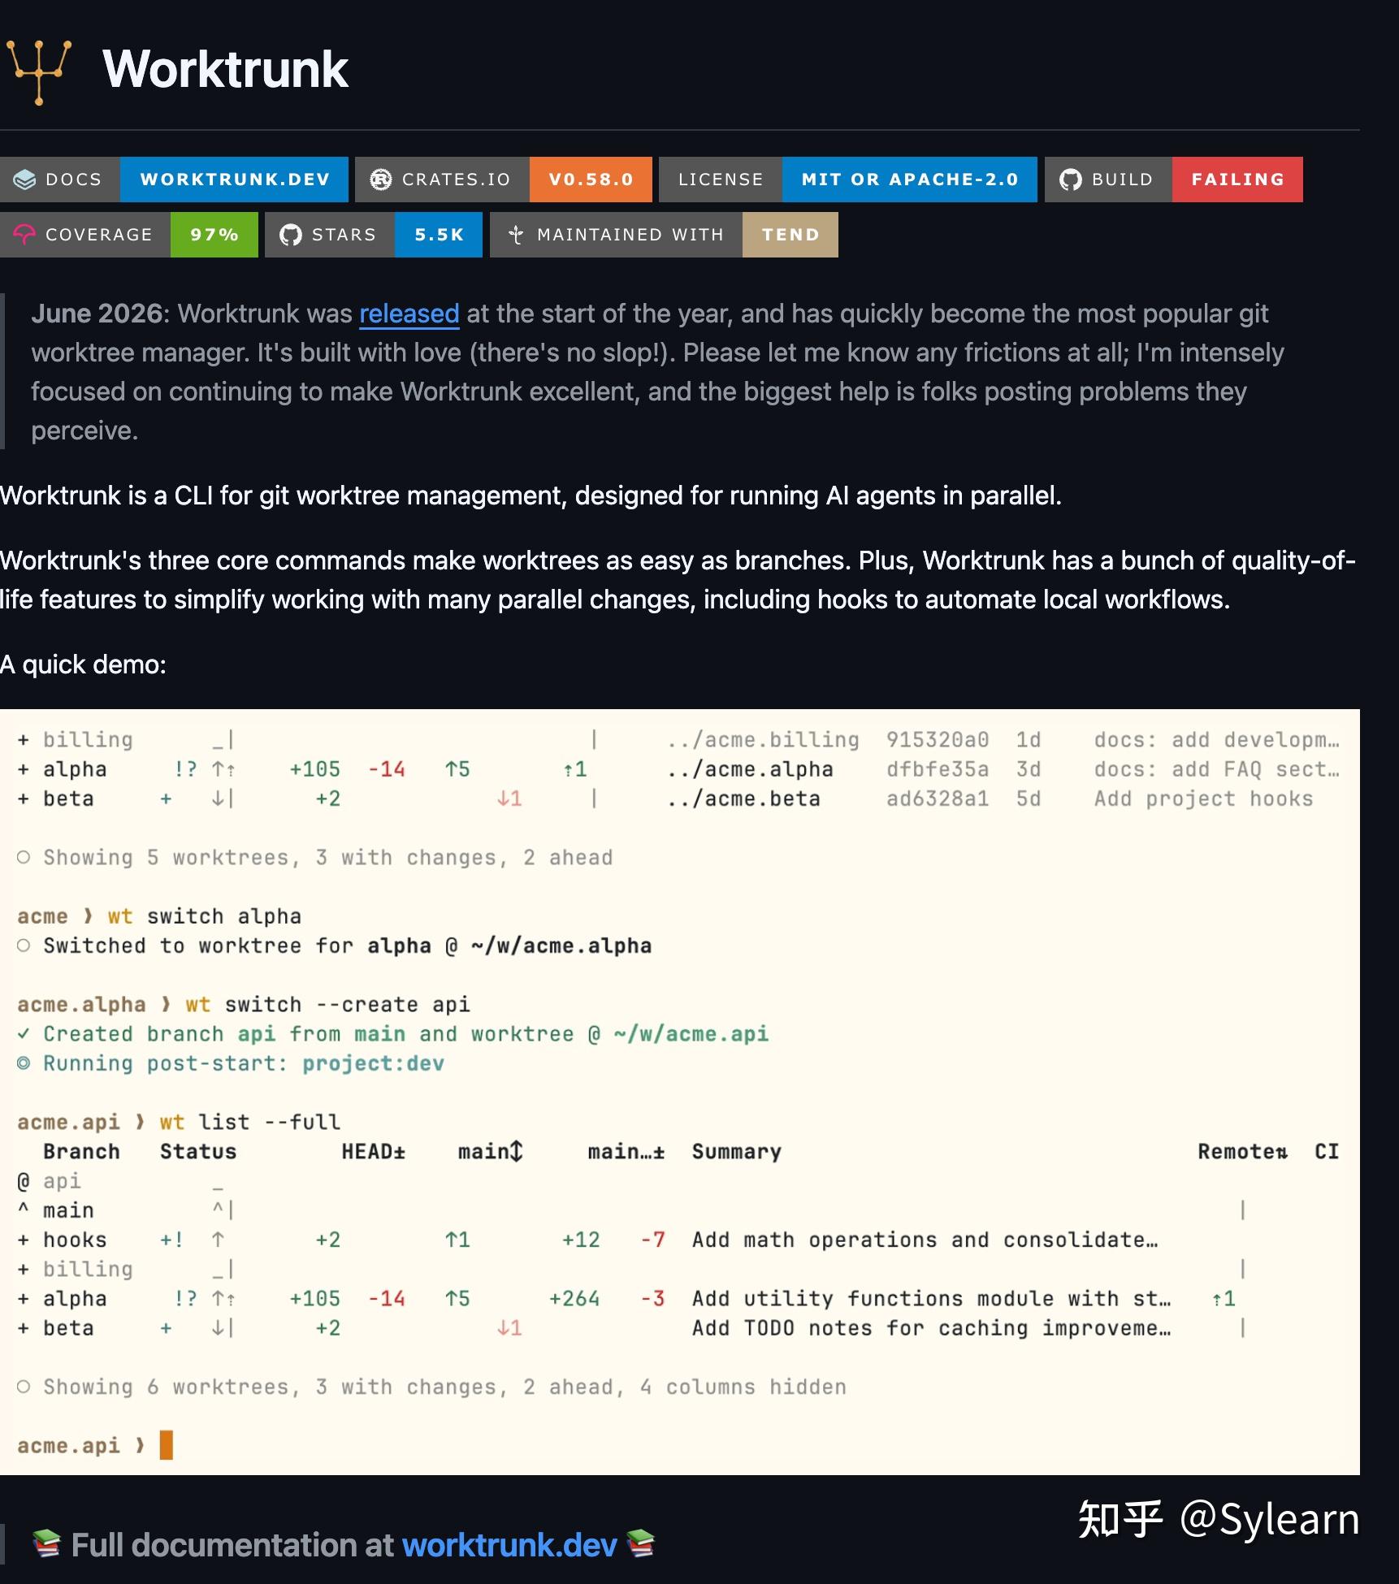
Task: Click the Codecov umbrella icon on Coverage badge
Action: [24, 235]
